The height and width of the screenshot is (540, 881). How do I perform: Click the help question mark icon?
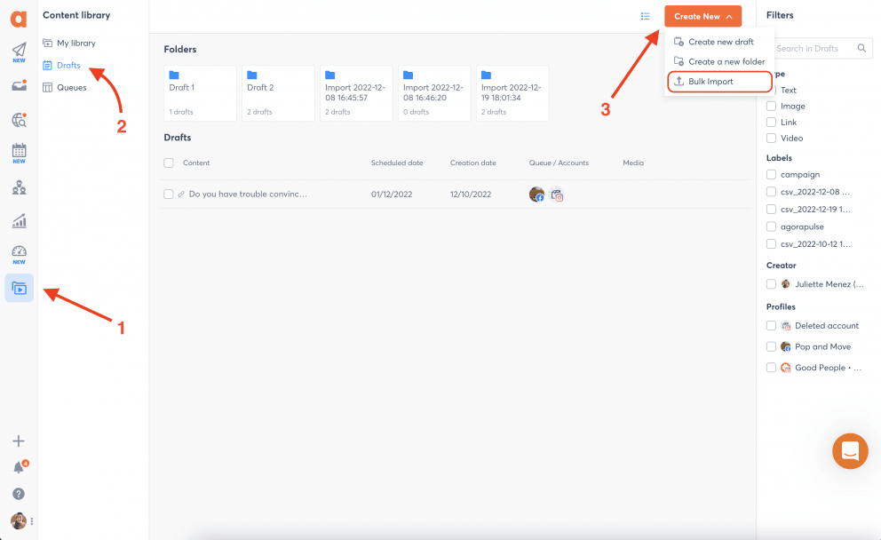click(x=19, y=493)
